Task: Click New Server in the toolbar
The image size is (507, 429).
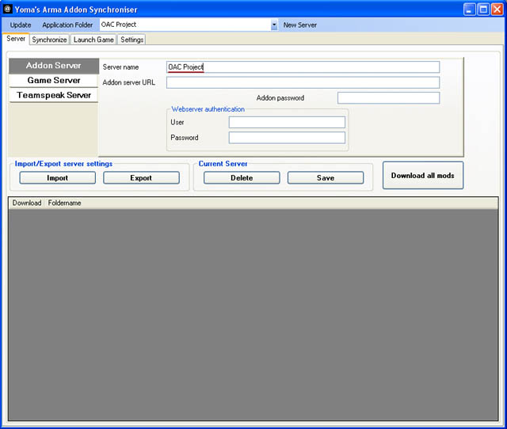Action: pos(300,25)
